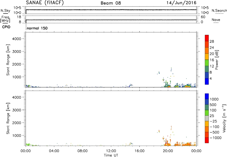Viewport: 227px width, 157px height.
Task: Click the blue top segment of Velocity colorbar
Action: (207, 96)
